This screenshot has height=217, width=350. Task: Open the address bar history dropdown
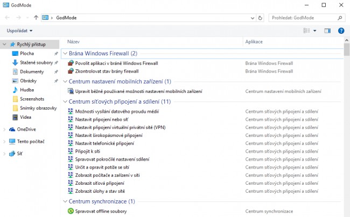[253, 18]
